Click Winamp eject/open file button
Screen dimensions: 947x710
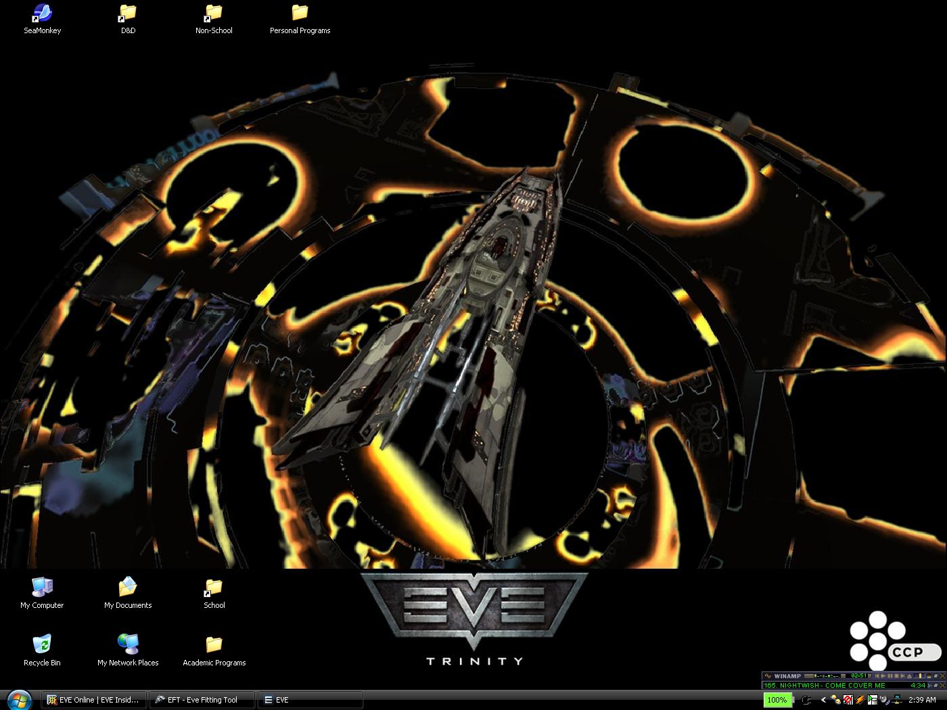910,676
